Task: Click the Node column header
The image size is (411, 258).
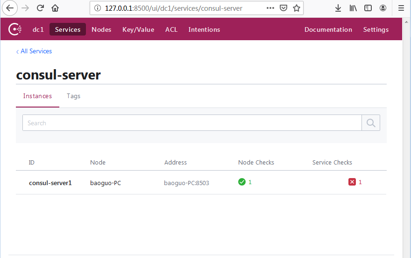Action: [x=98, y=162]
